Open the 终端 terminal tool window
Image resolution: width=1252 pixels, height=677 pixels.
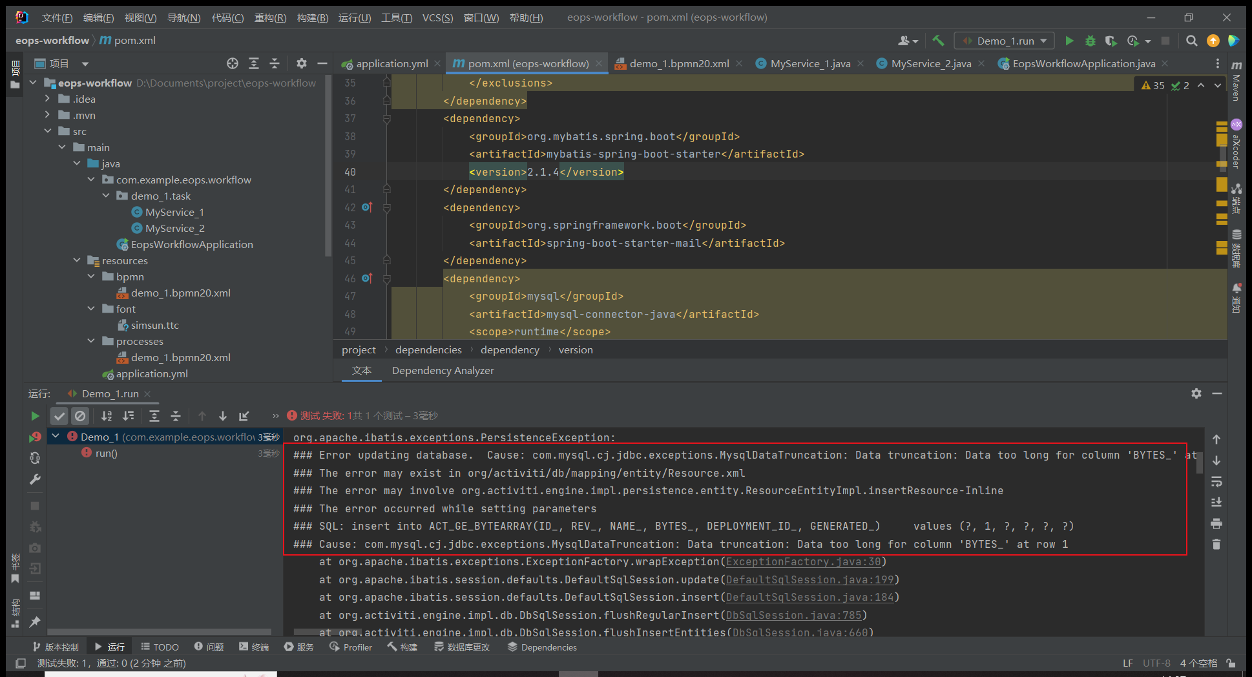254,647
